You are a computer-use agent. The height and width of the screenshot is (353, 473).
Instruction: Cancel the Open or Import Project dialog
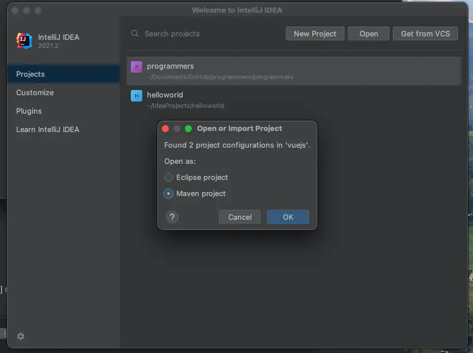(x=240, y=217)
